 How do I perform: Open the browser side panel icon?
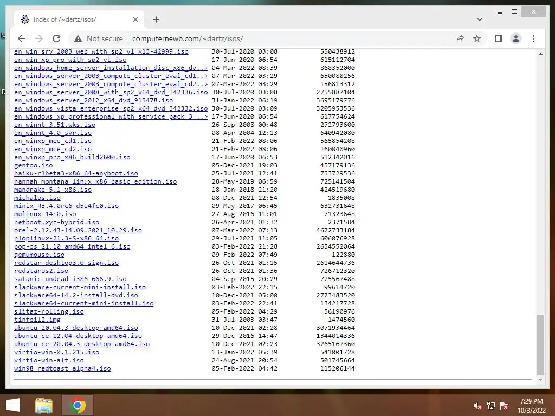pyautogui.click(x=499, y=38)
